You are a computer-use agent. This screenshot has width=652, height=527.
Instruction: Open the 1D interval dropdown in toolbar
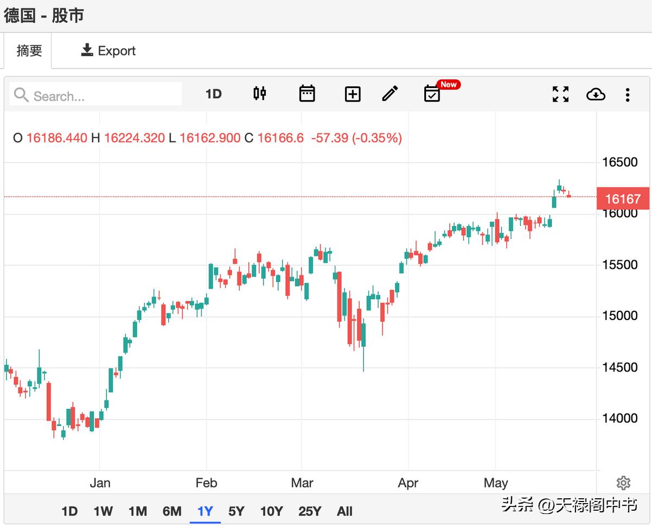pos(214,94)
